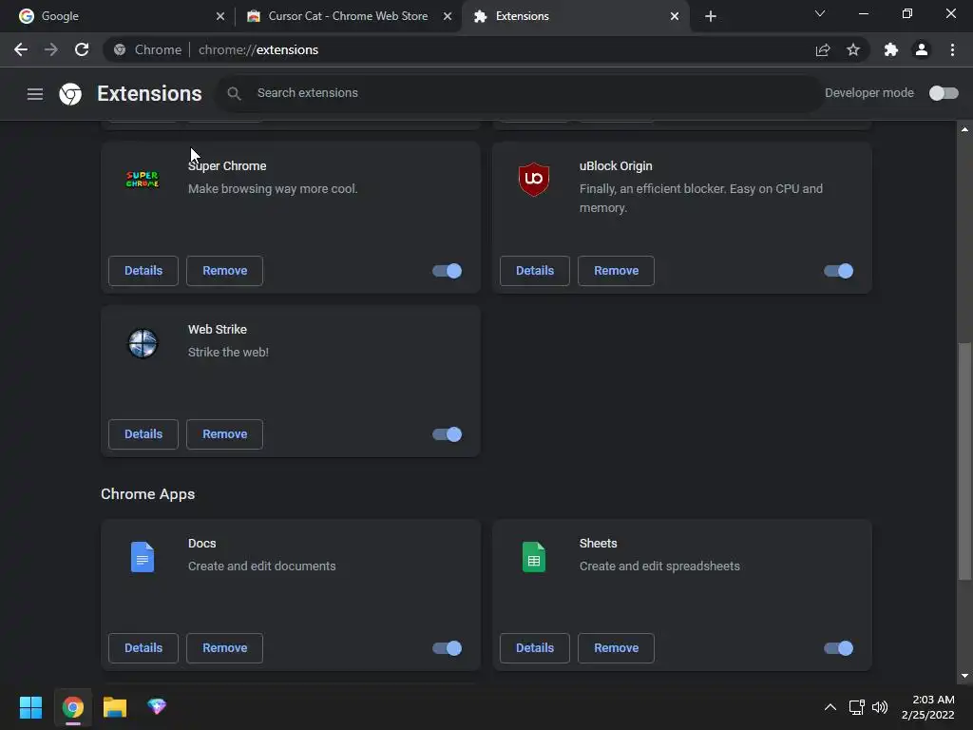Viewport: 973px width, 730px height.
Task: Open Details for the Docs app
Action: coord(143,648)
